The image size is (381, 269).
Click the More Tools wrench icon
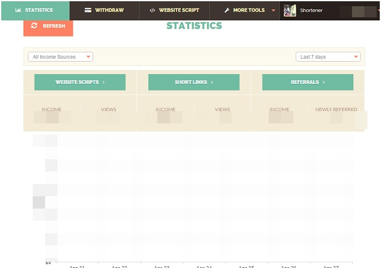tap(227, 10)
